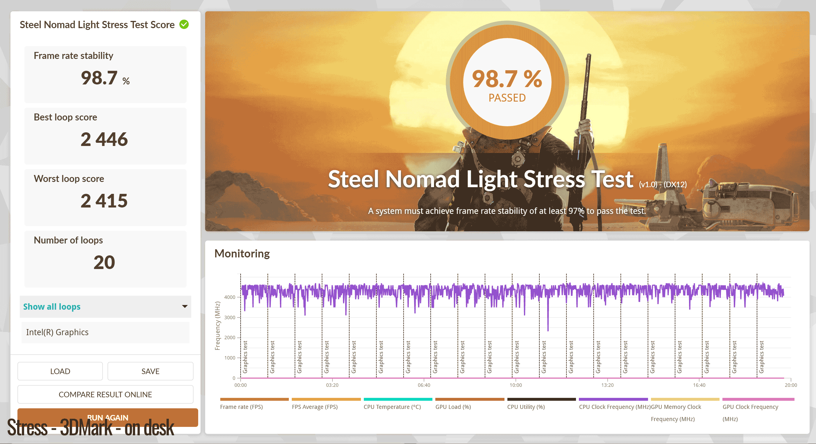The height and width of the screenshot is (444, 816).
Task: Click the (v1.0) - (DX12) version text
Action: click(663, 184)
